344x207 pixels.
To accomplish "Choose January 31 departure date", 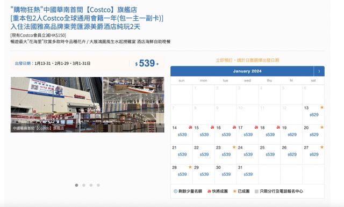I will click(247, 174).
